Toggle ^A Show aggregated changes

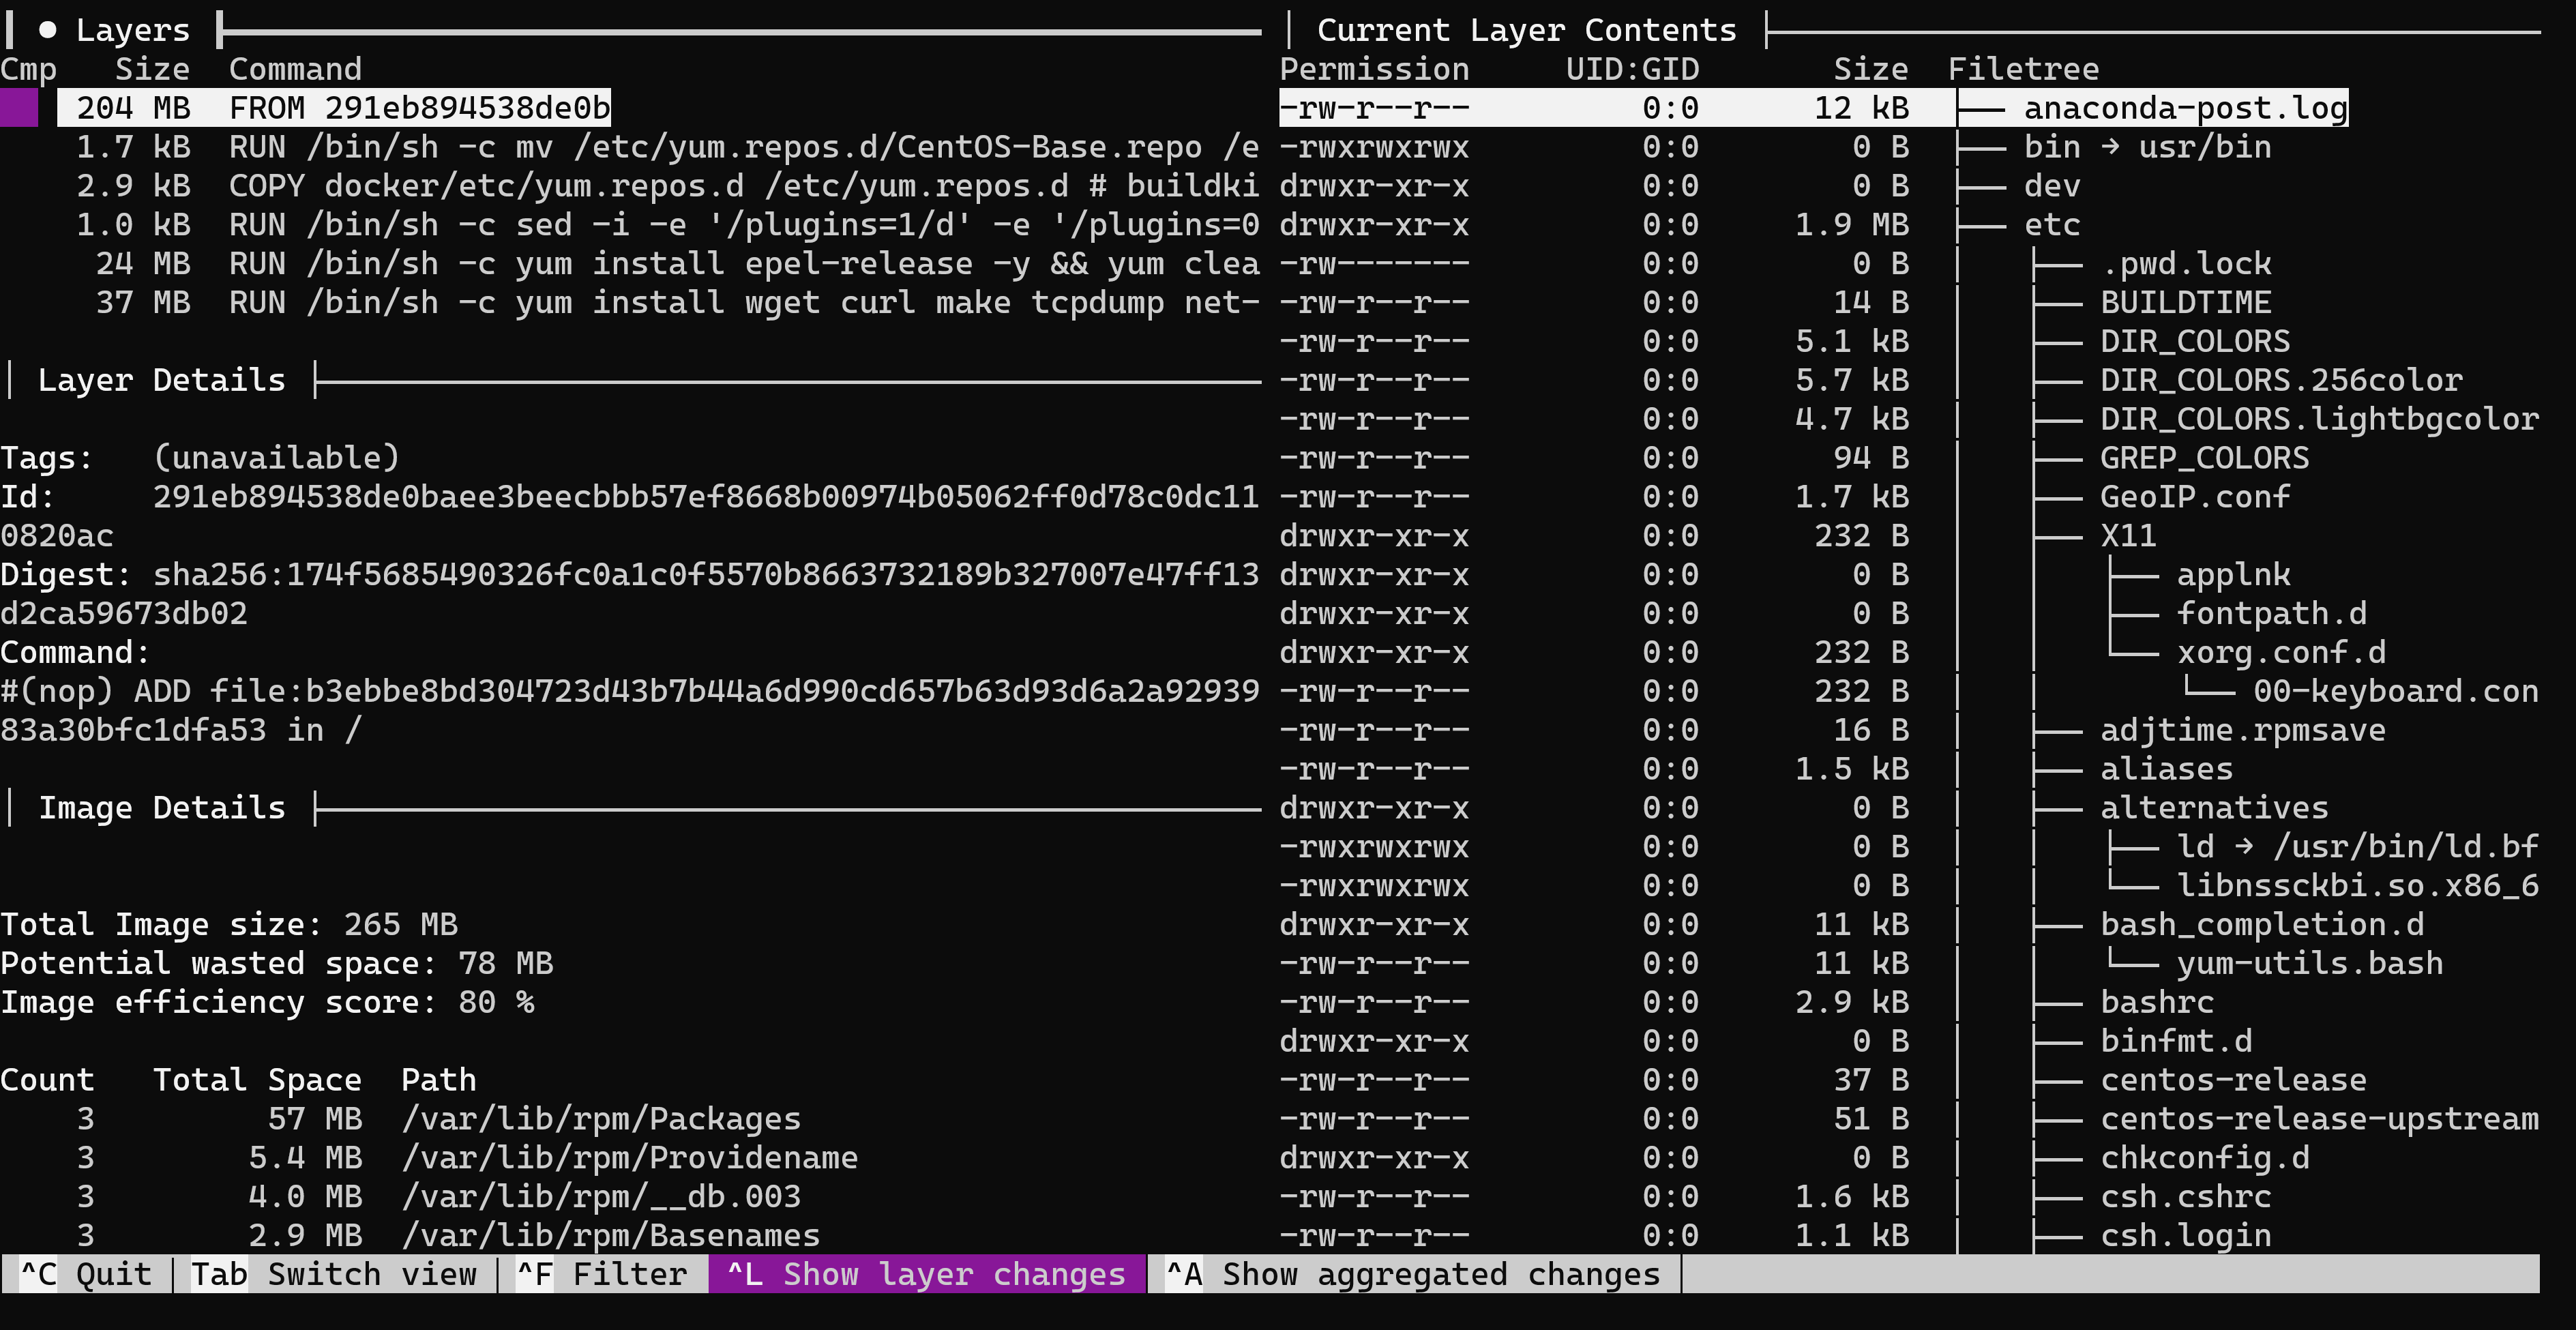pos(1414,1274)
